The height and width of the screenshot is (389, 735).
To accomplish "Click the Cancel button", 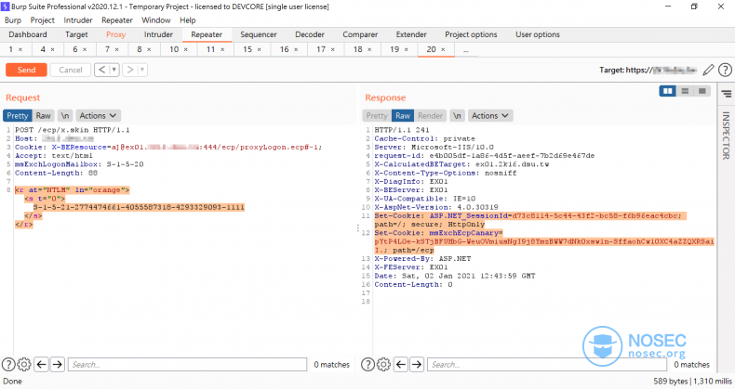I will tap(71, 70).
